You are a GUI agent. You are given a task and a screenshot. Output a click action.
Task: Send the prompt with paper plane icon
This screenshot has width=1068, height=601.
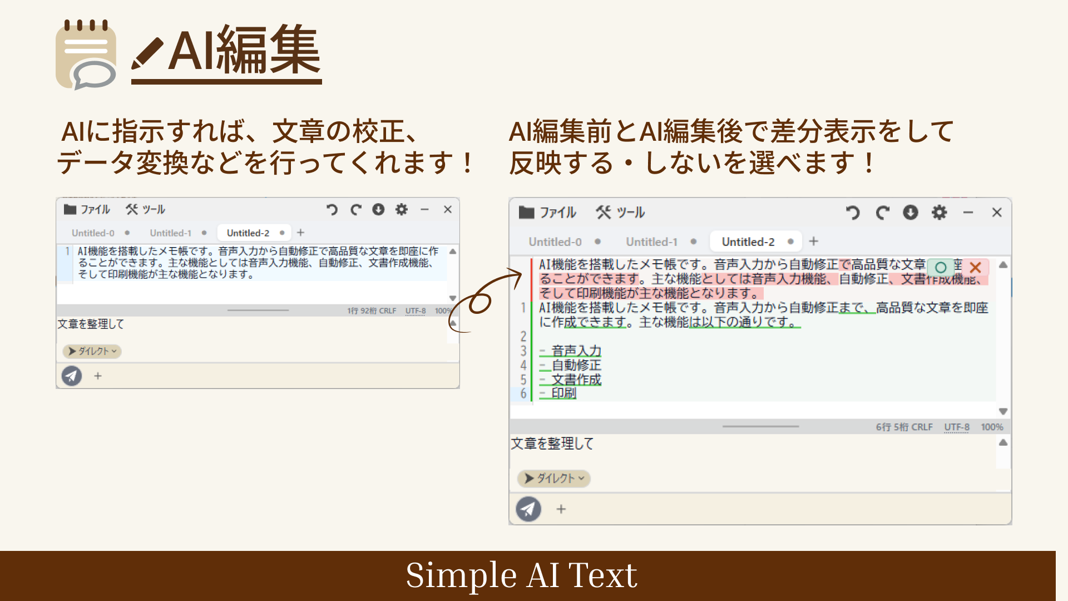pos(528,509)
